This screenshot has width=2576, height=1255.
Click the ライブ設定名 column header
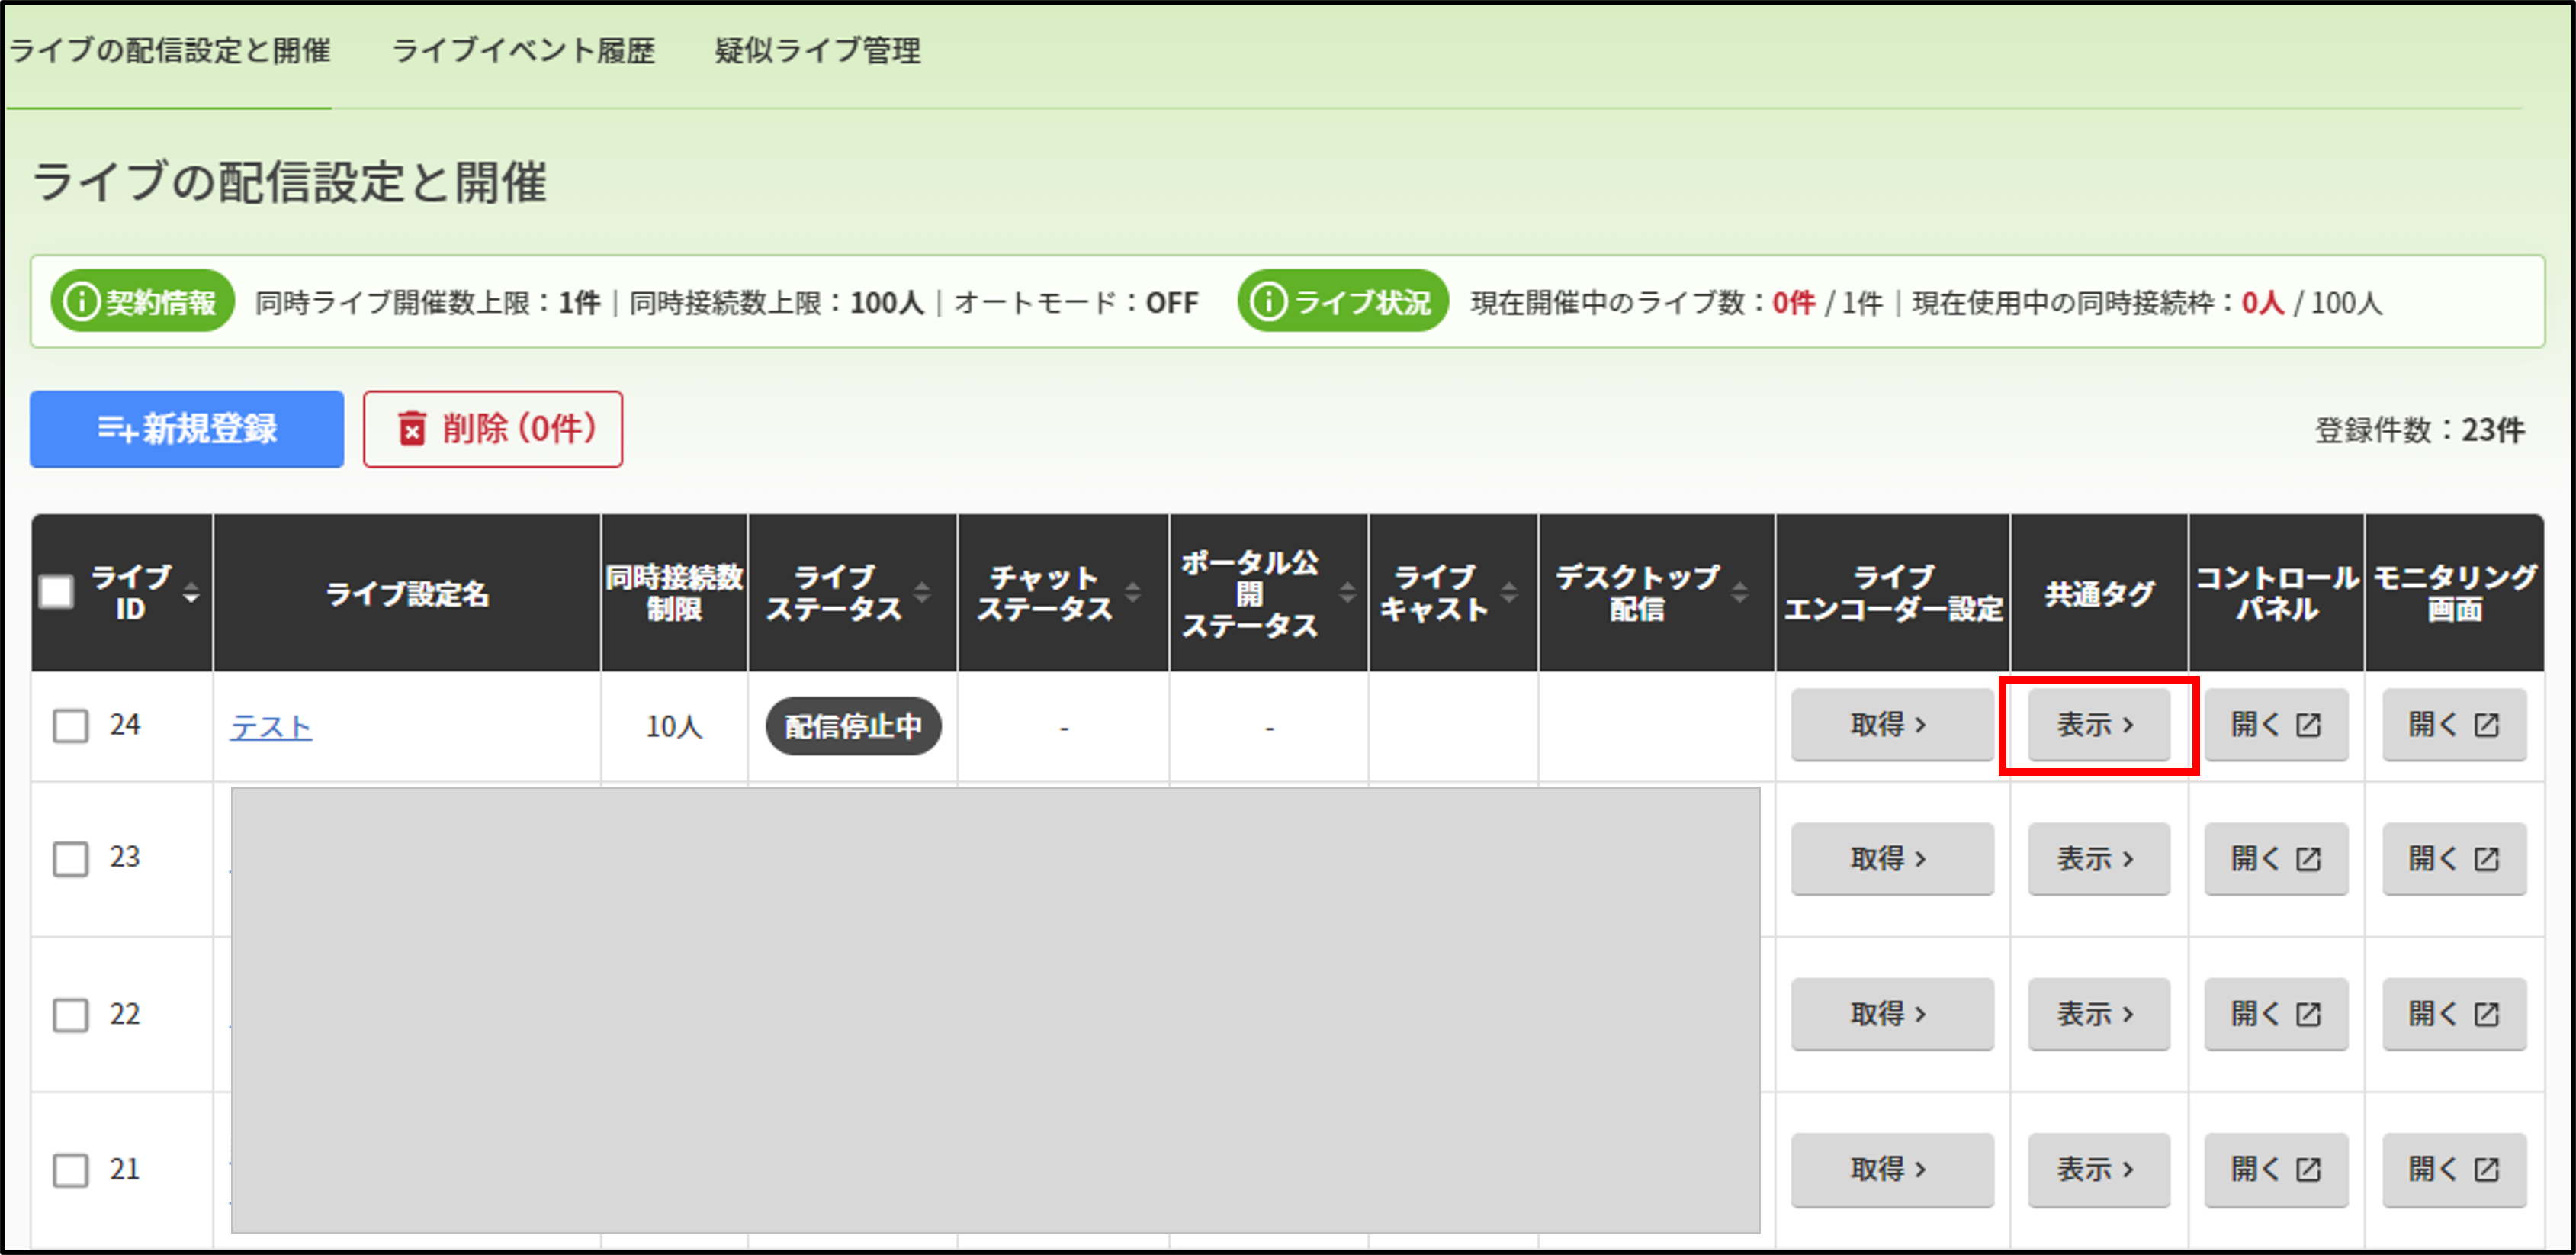pos(407,594)
